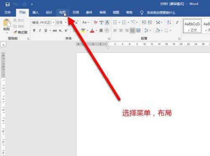Click the paint bucket Shading icon
The height and width of the screenshot is (156, 210).
coord(157,31)
